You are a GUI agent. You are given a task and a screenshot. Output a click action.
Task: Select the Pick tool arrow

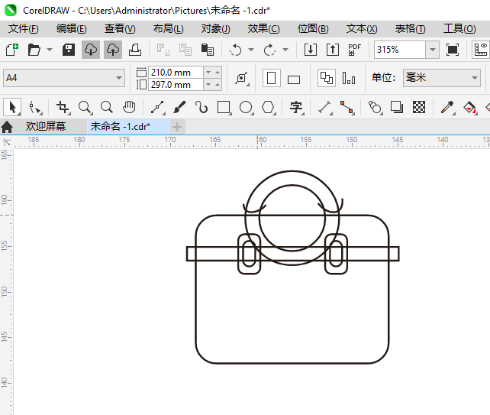pyautogui.click(x=12, y=107)
